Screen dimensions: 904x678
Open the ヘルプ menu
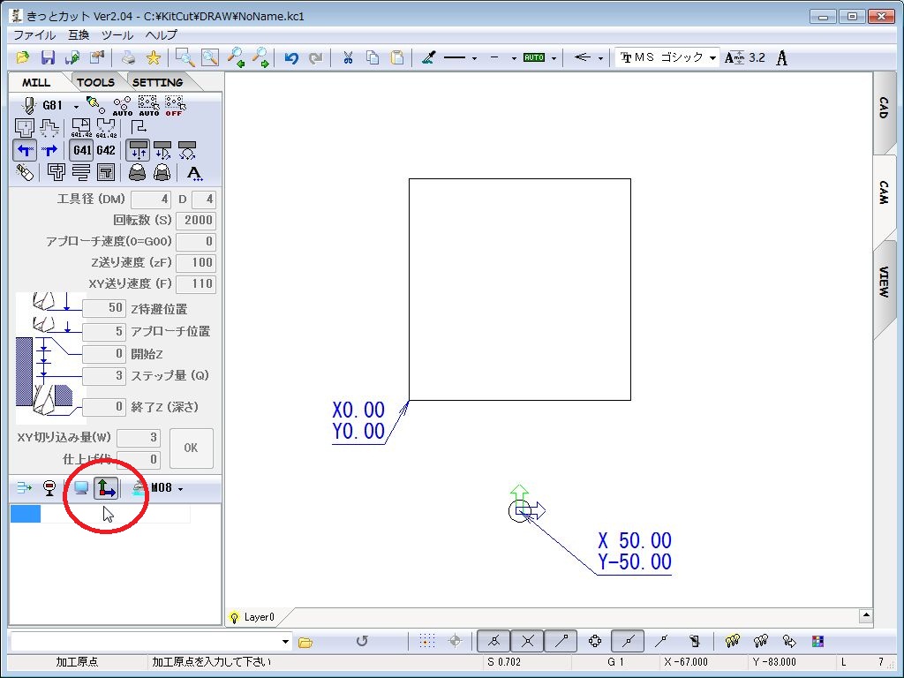pos(161,35)
